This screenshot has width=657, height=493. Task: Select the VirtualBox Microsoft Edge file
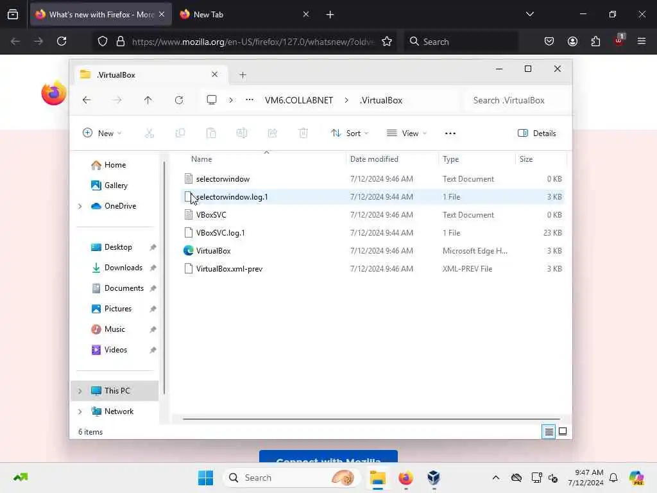pyautogui.click(x=372, y=251)
